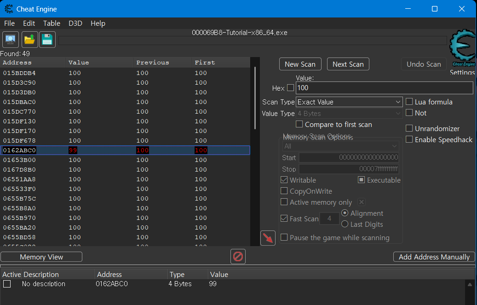Click Add Address Manually

[x=434, y=257]
